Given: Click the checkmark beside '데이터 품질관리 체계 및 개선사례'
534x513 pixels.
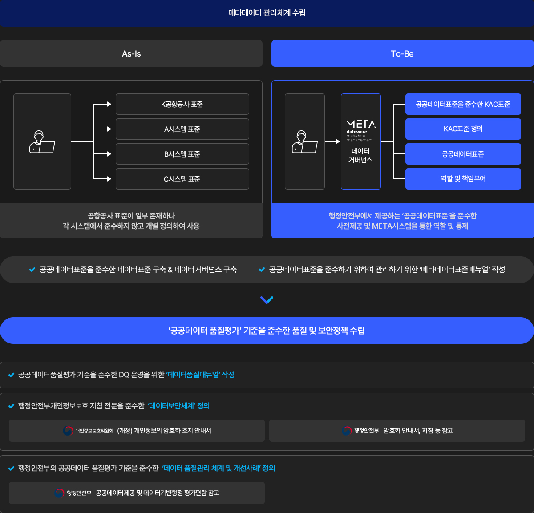Looking at the screenshot, I should 11,469.
